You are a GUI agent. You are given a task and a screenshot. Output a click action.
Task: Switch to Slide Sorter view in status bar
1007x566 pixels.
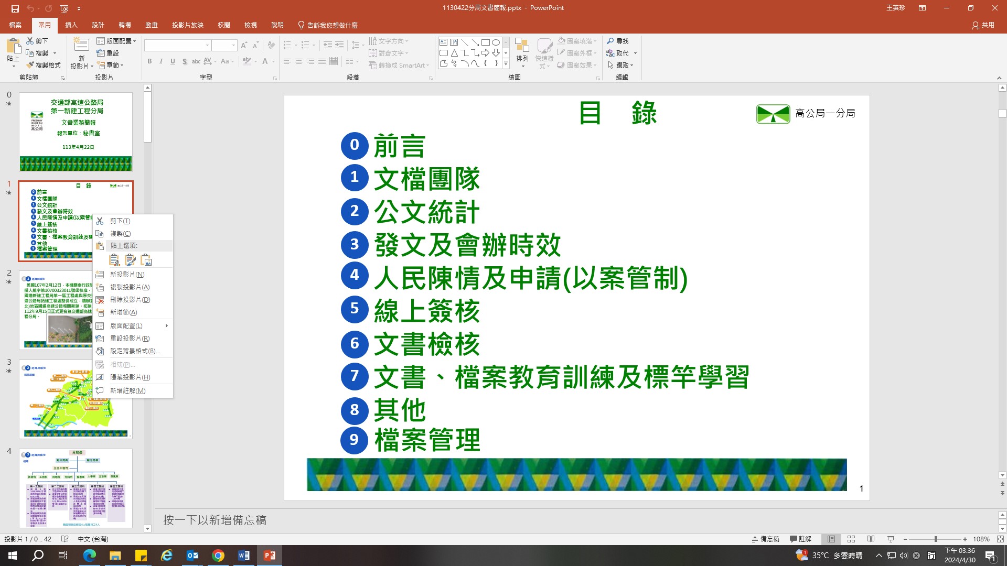coord(851,539)
